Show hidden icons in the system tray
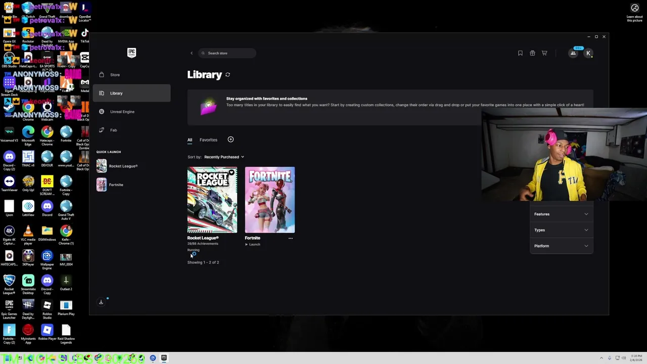This screenshot has width=647, height=364. [602, 358]
